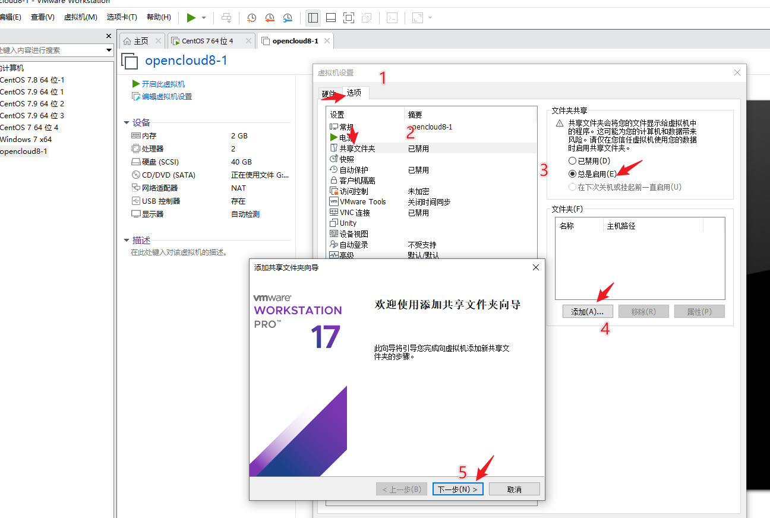Select 总是启用(E) radio button
770x518 pixels.
[572, 174]
